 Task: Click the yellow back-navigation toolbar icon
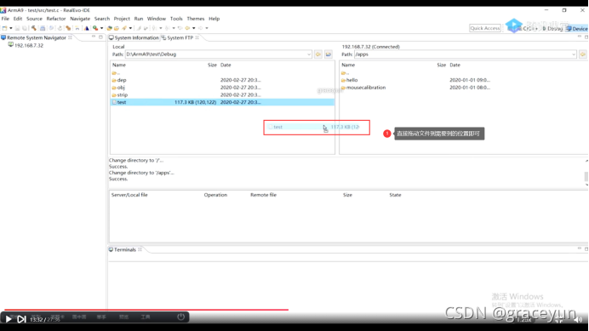click(x=187, y=28)
